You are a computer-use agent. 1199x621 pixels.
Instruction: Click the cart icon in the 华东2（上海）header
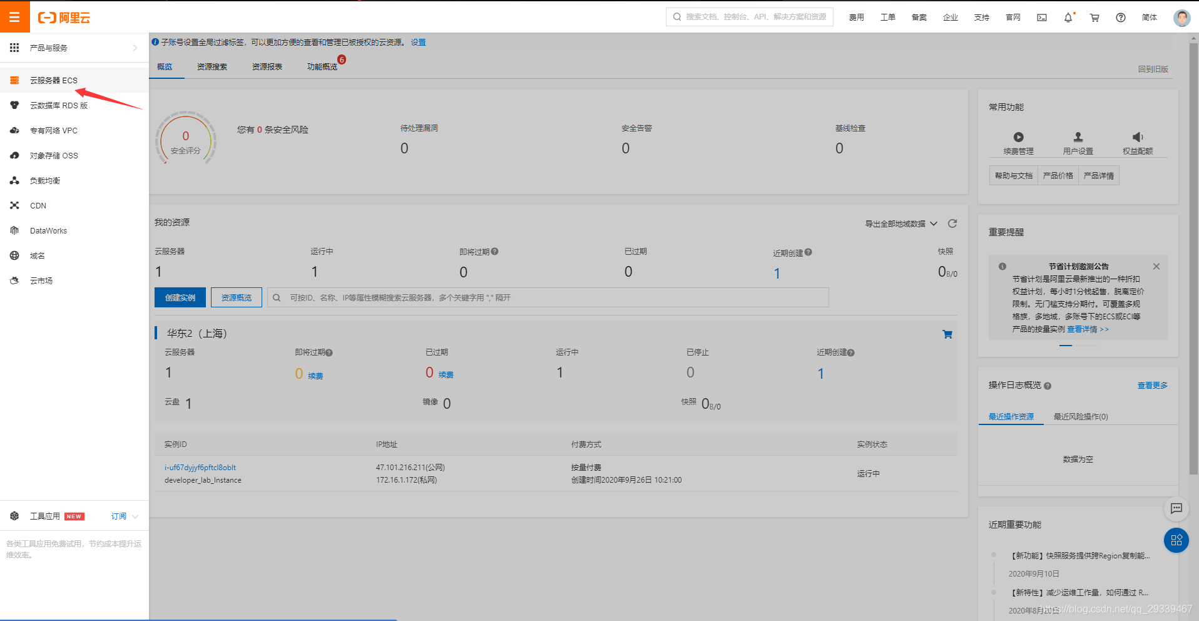[x=947, y=334]
